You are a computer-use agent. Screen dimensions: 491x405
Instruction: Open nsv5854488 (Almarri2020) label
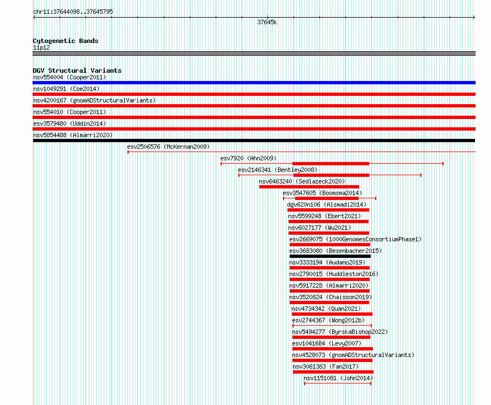(x=73, y=135)
